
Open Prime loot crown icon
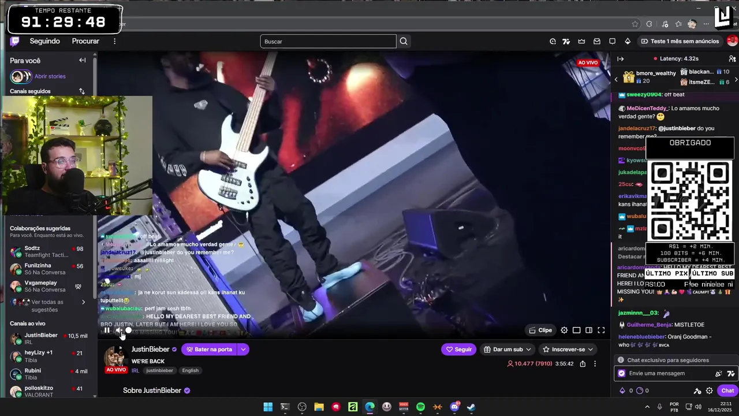(581, 41)
